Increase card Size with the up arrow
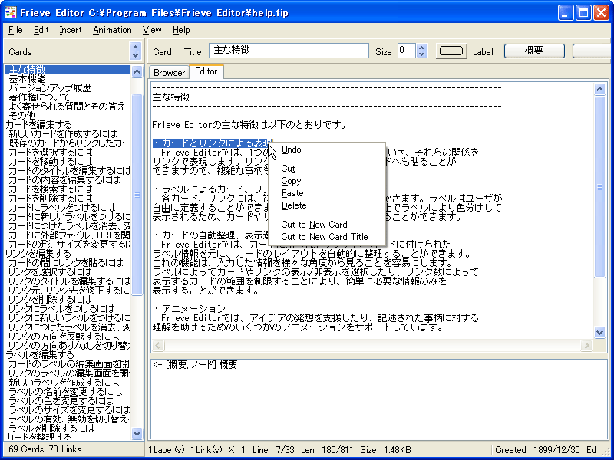 (x=421, y=48)
